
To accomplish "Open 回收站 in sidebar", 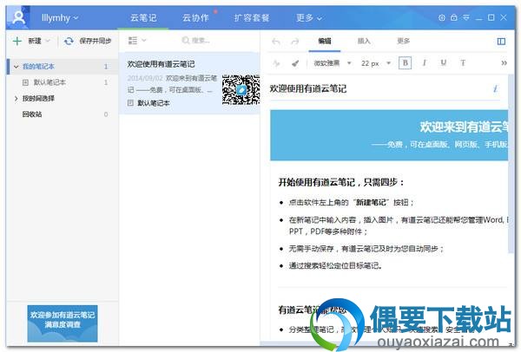I will pyautogui.click(x=32, y=114).
